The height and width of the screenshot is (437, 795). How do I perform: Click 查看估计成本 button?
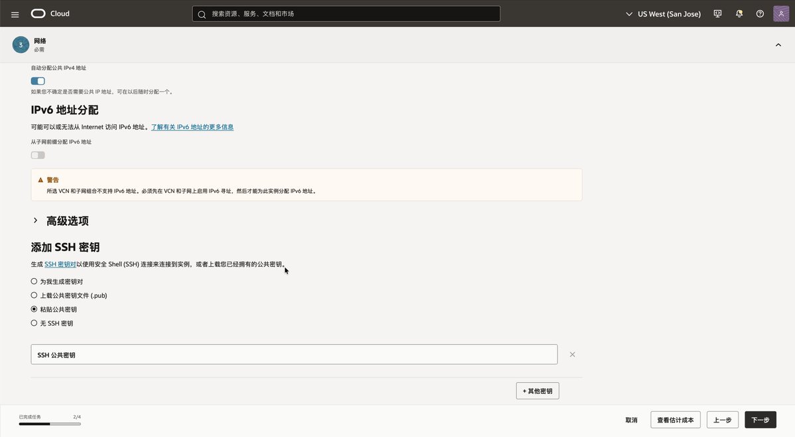[676, 420]
